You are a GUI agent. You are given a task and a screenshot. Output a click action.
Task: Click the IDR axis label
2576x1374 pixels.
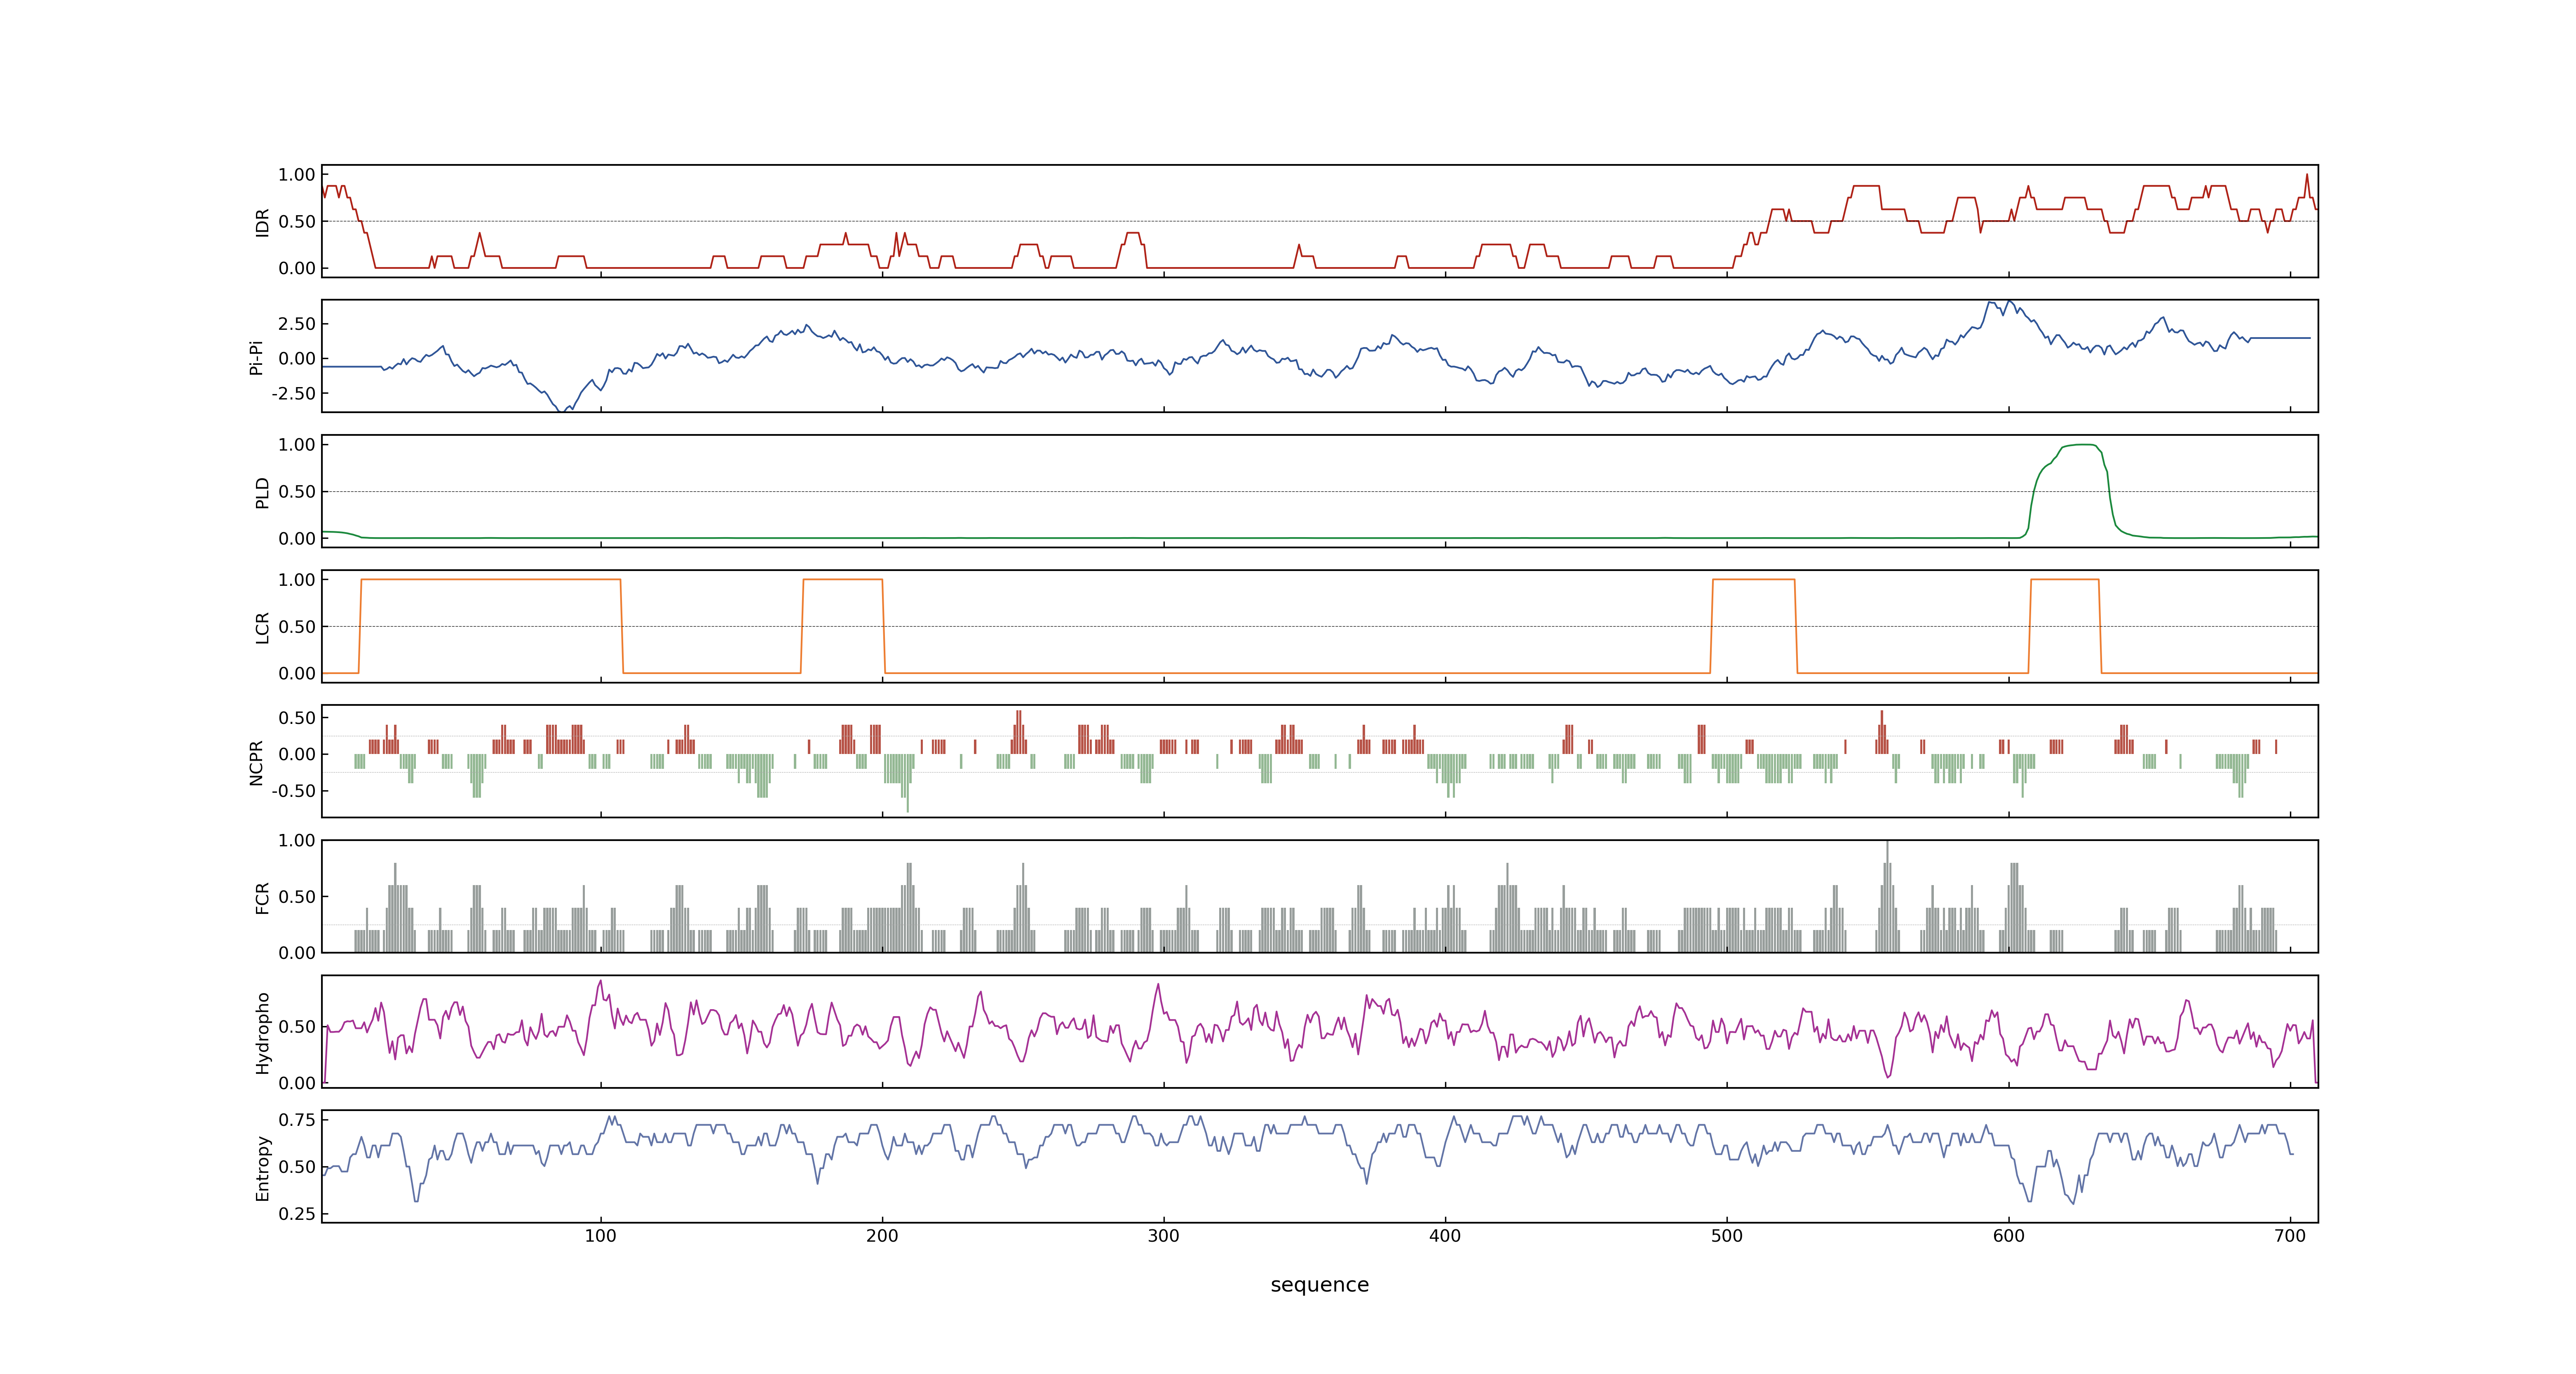pyautogui.click(x=263, y=222)
